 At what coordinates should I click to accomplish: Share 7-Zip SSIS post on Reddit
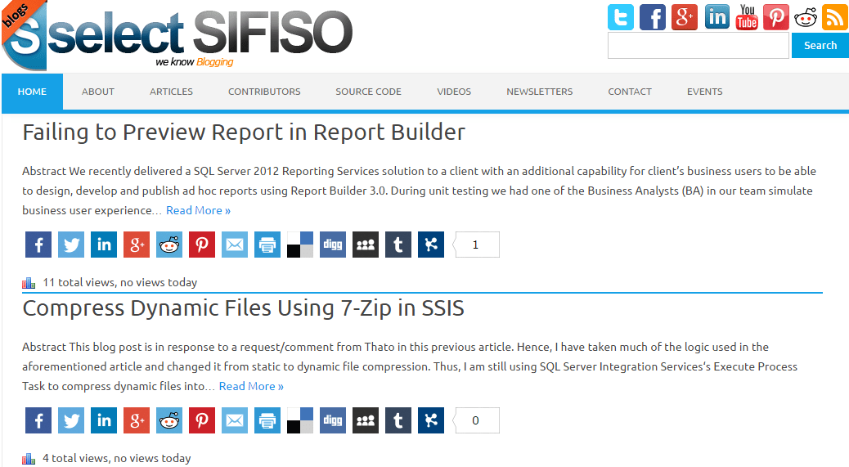click(x=169, y=420)
